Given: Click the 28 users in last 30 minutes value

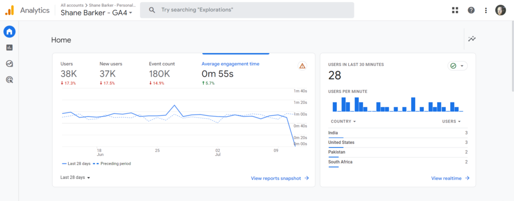Looking at the screenshot, I should pyautogui.click(x=335, y=75).
